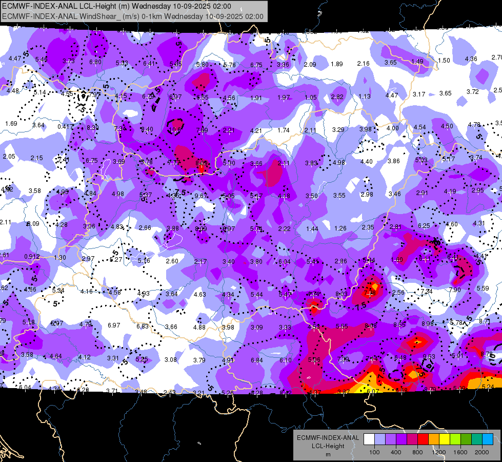Viewport: 502px width, 462px height.
Task: Click the wind shear value 0.417
Action: (x=65, y=127)
